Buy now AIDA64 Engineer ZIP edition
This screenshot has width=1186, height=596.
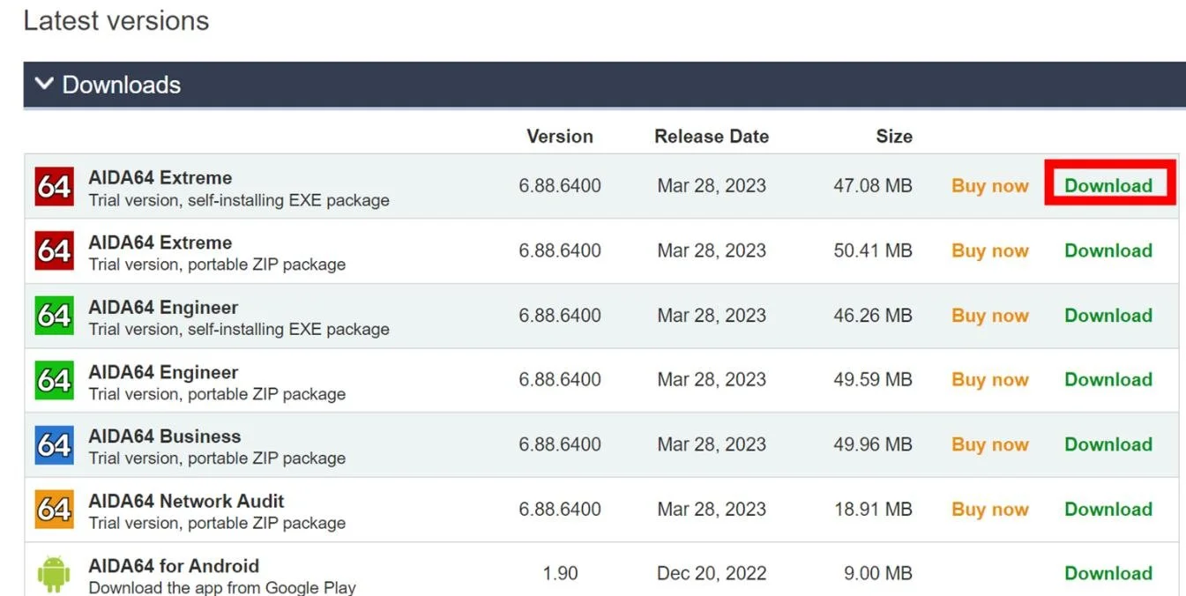(x=989, y=380)
